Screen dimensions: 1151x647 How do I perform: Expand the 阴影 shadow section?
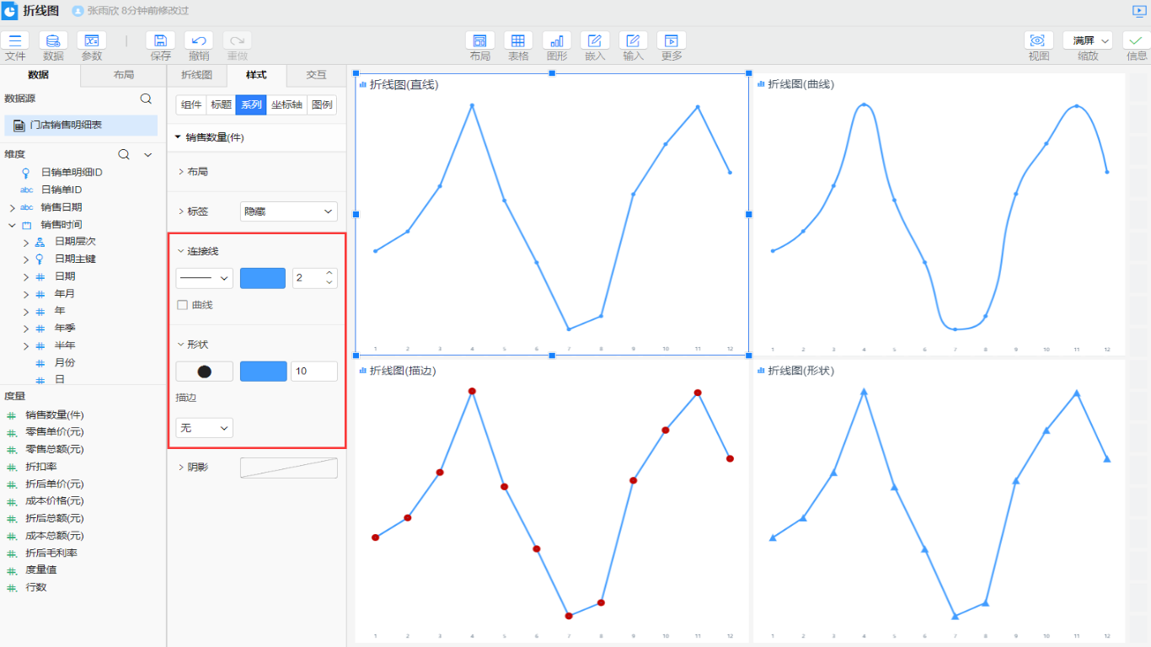click(x=181, y=467)
